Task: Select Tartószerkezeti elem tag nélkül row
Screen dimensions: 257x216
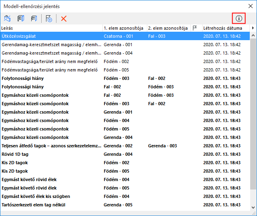Action: (x=125, y=205)
